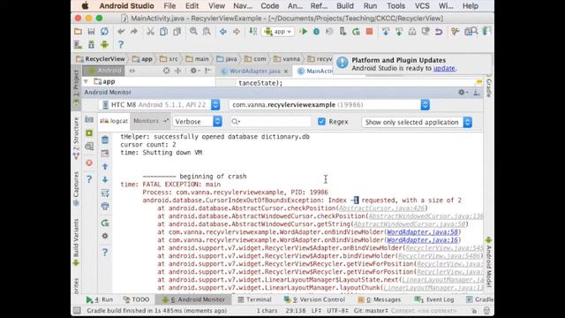Switch to the Monitors tab

click(149, 121)
